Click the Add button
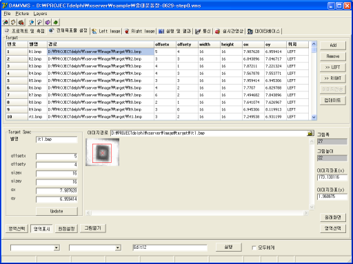Viewport: 353px width, 264px height. [333, 45]
